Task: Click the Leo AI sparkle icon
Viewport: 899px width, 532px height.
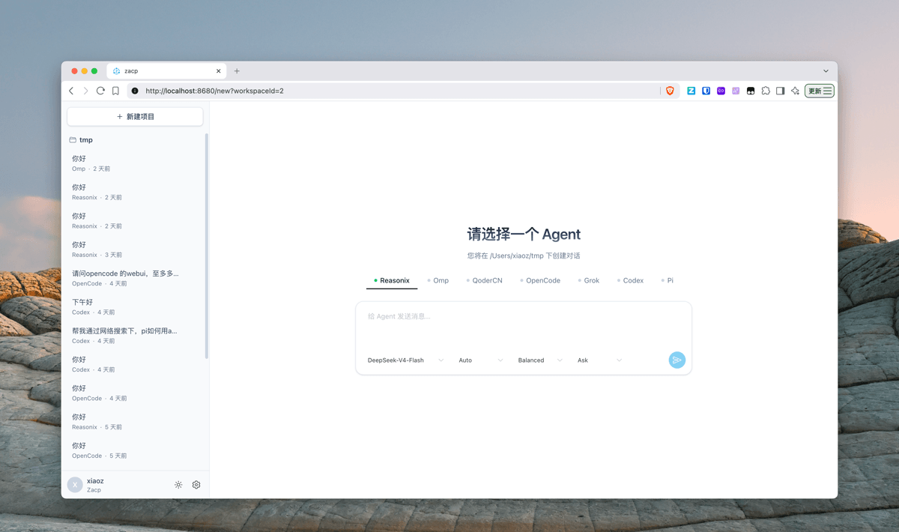Action: (795, 91)
